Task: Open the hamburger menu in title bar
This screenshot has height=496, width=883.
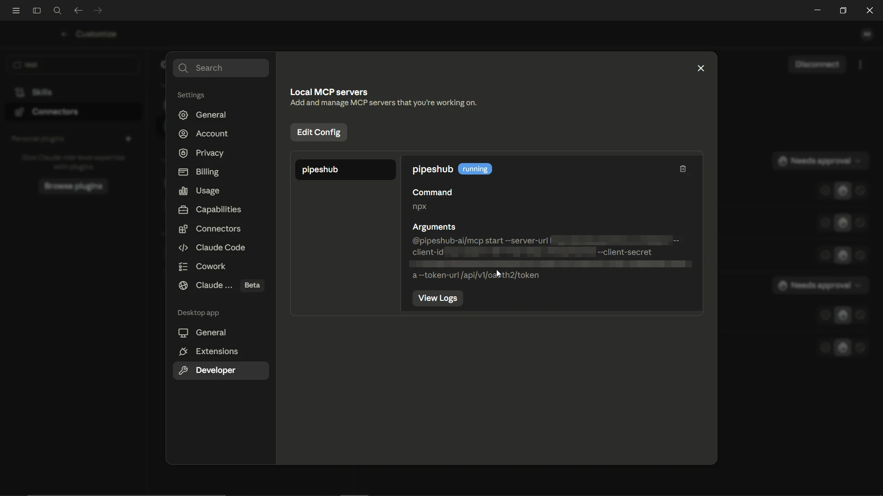Action: tap(16, 11)
